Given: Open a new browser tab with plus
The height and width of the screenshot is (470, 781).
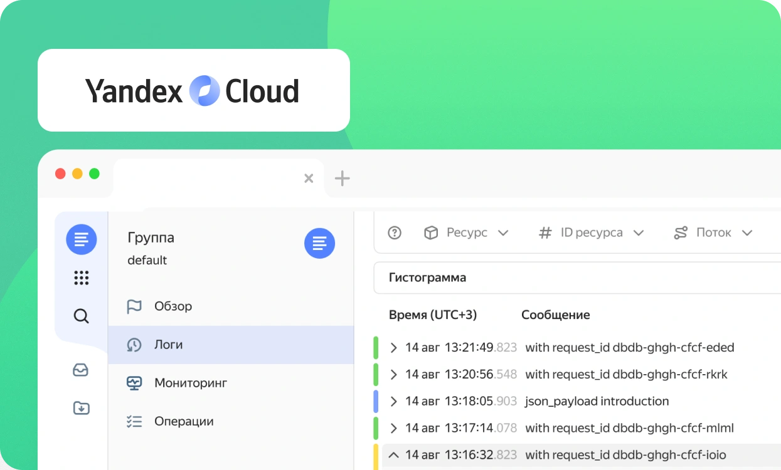Looking at the screenshot, I should click(x=342, y=179).
